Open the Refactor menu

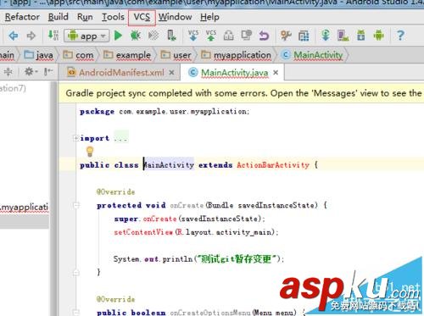pos(22,17)
